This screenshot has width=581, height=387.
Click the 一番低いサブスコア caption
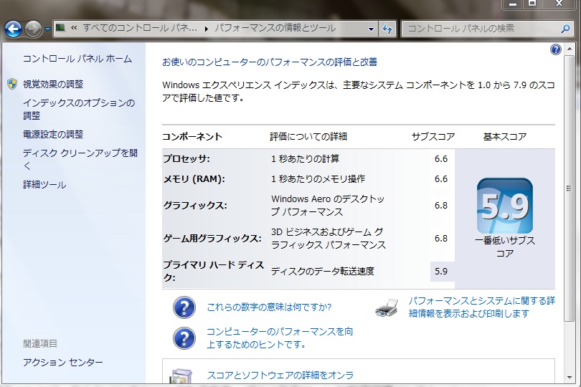coord(505,247)
